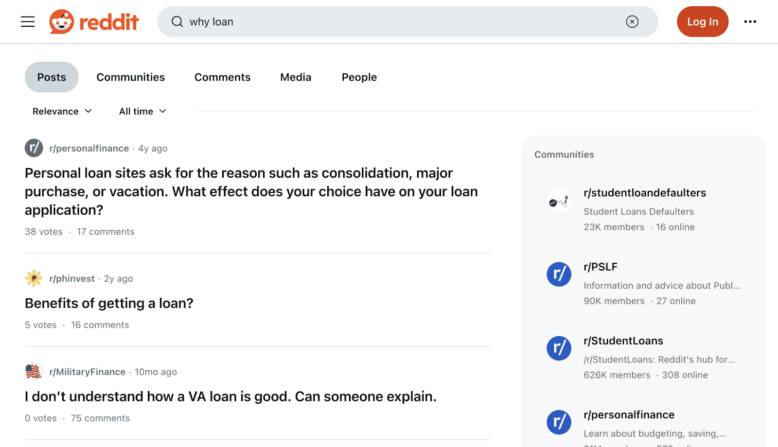The height and width of the screenshot is (447, 778).
Task: Switch to the Media tab
Action: click(x=295, y=77)
